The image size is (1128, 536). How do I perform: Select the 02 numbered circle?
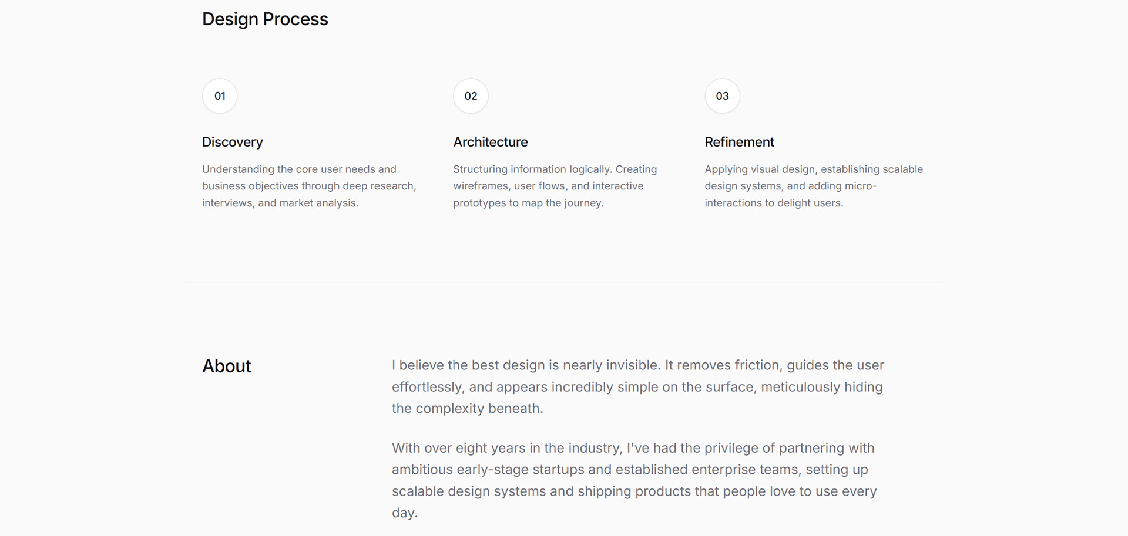(471, 96)
